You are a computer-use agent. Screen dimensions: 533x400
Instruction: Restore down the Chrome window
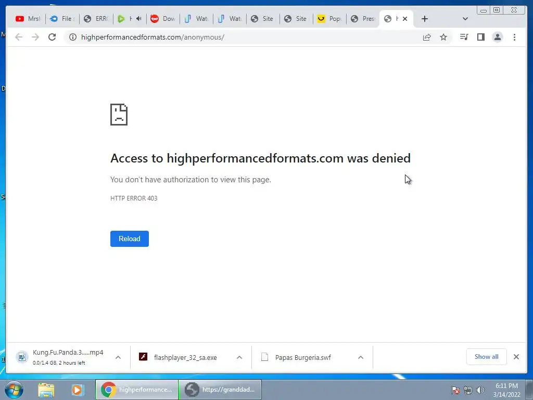[x=497, y=10]
